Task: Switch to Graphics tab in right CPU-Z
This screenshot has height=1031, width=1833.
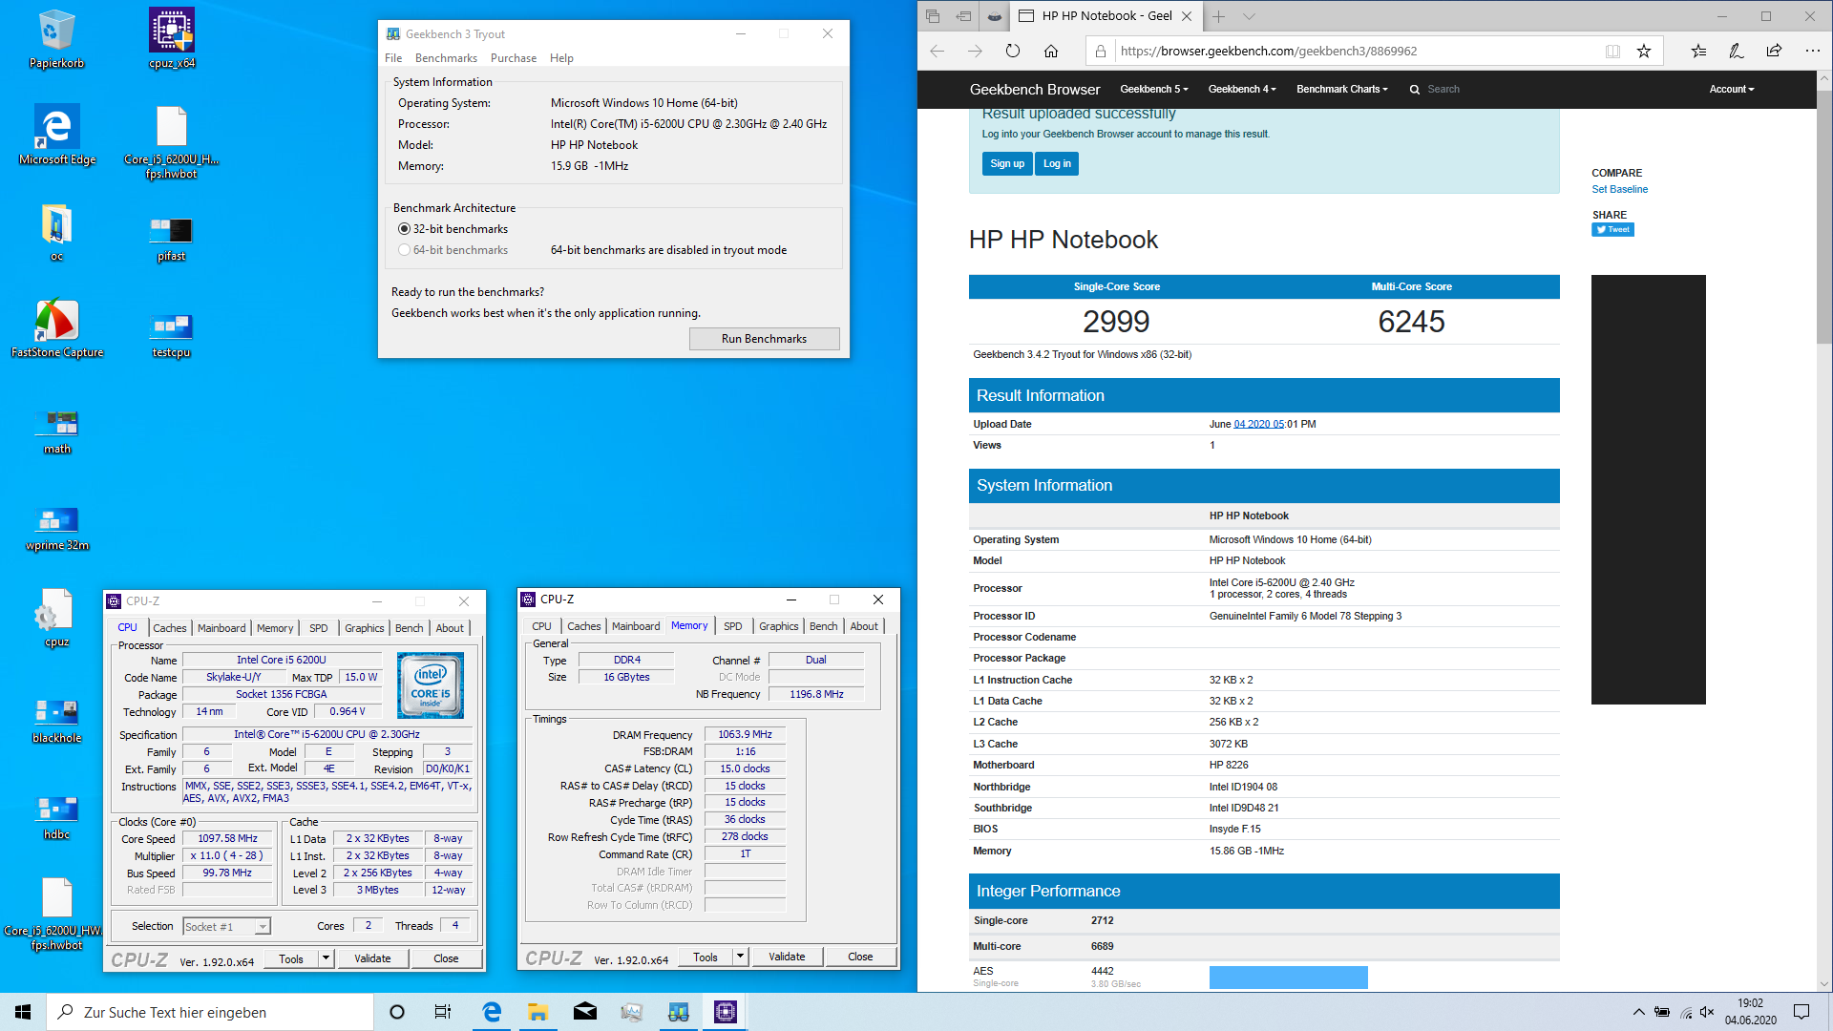Action: pyautogui.click(x=779, y=626)
